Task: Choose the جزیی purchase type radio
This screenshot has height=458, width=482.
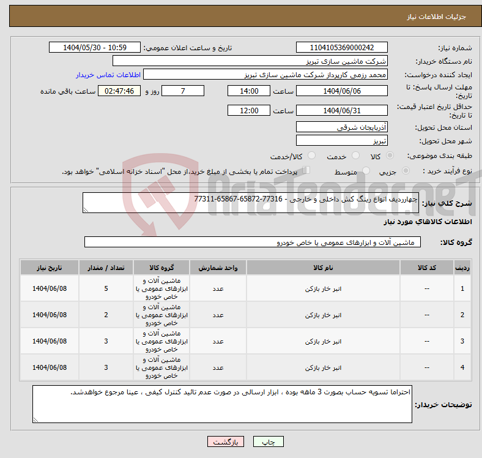Action: [406, 170]
